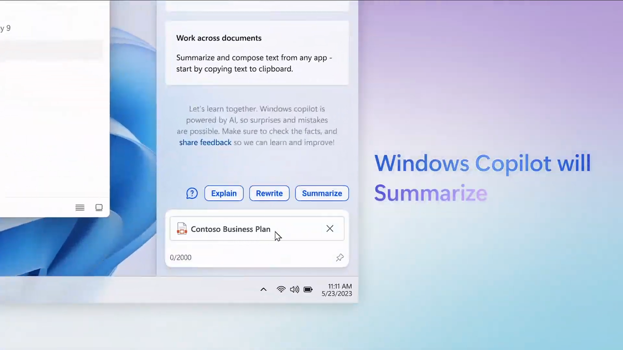Image resolution: width=623 pixels, height=350 pixels.
Task: Dismiss the Contoso Business Plan clipboard suggestion
Action: [x=330, y=229]
